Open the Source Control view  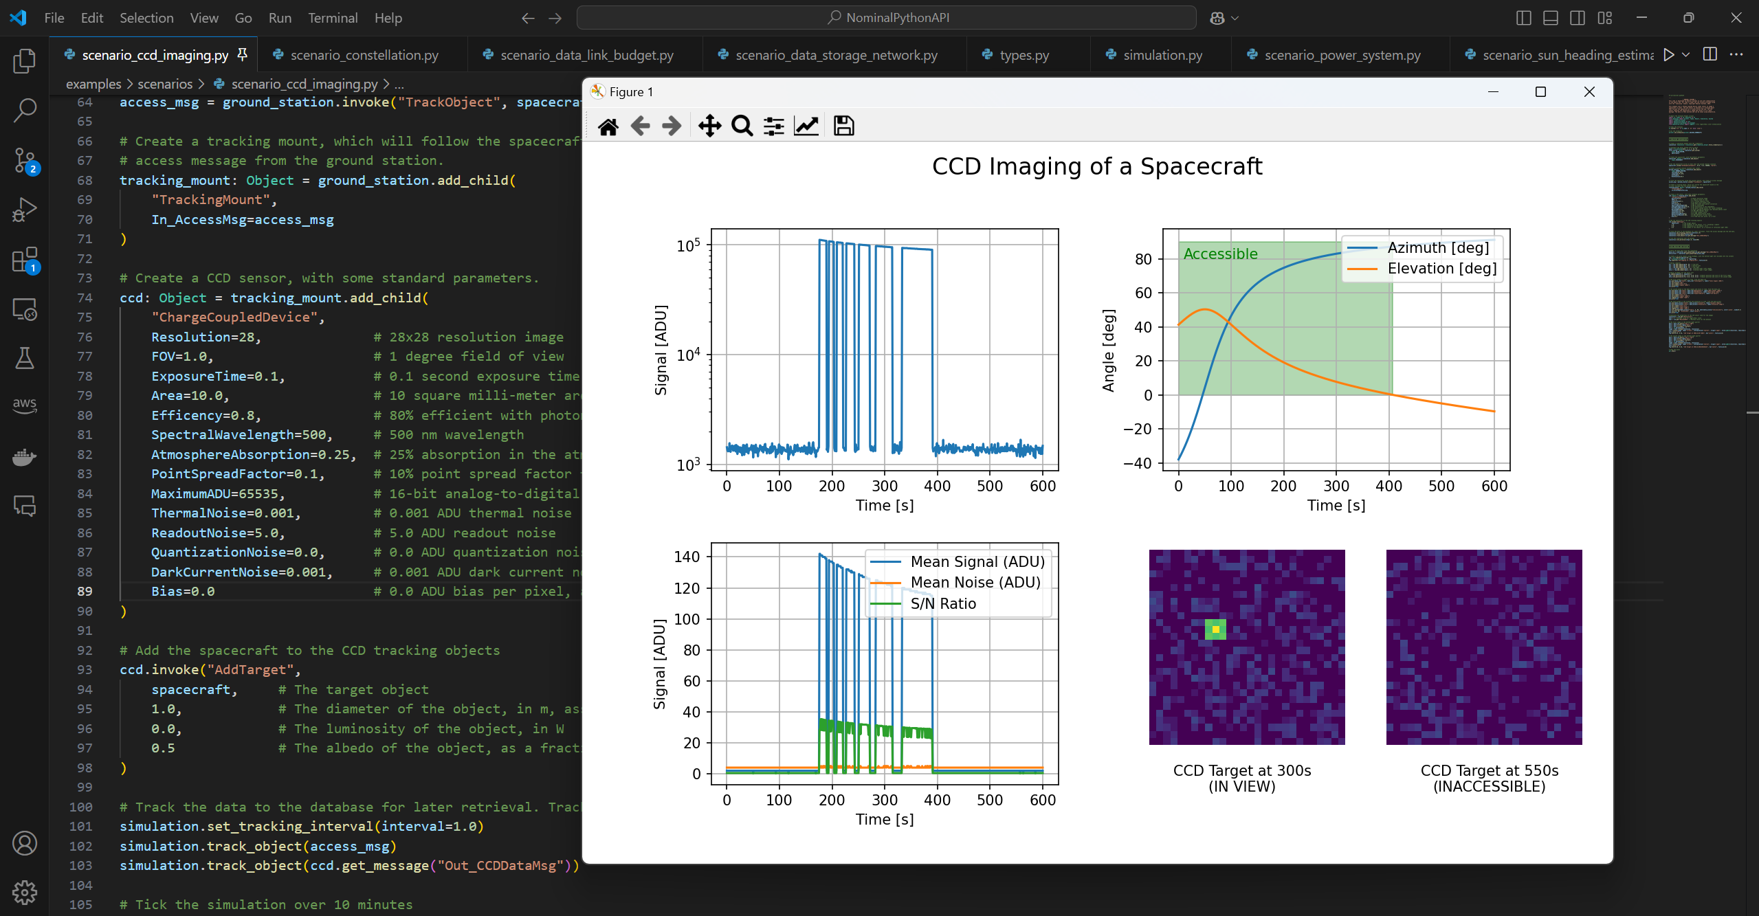click(x=25, y=160)
